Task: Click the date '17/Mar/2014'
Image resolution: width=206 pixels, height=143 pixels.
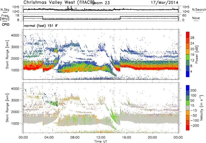Action: (x=165, y=3)
